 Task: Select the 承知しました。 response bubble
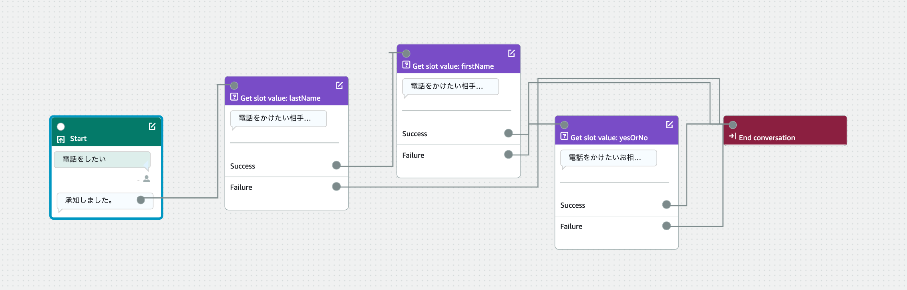(105, 201)
